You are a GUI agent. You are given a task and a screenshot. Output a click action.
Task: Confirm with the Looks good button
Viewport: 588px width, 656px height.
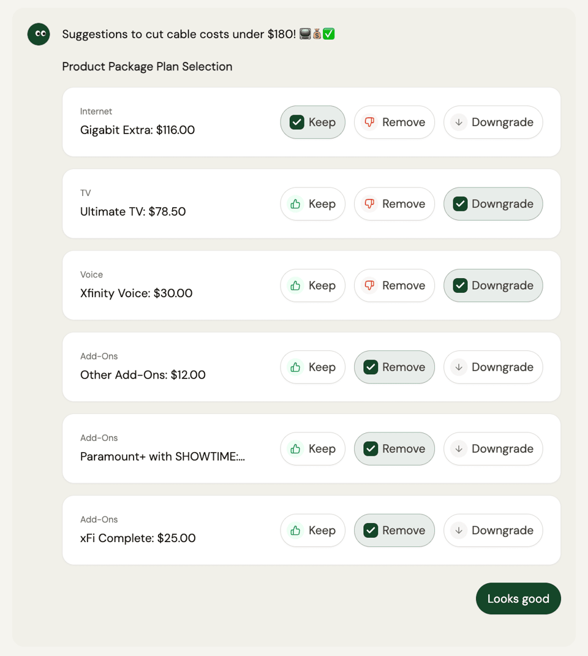coord(518,598)
